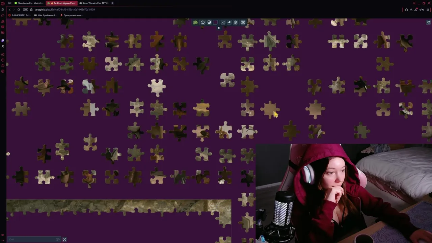Open Twitch icon in sidebar
Image resolution: width=432 pixels, height=243 pixels.
[3, 40]
